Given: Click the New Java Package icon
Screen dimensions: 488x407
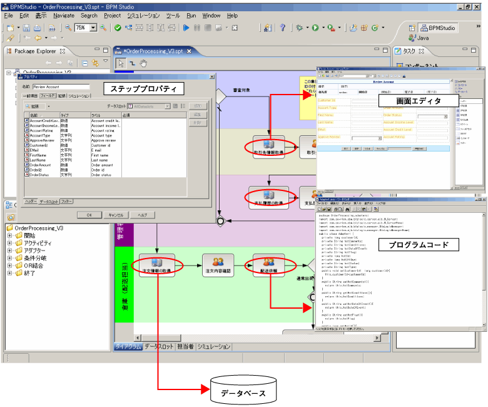Looking at the screenshot, I should pos(364,28).
